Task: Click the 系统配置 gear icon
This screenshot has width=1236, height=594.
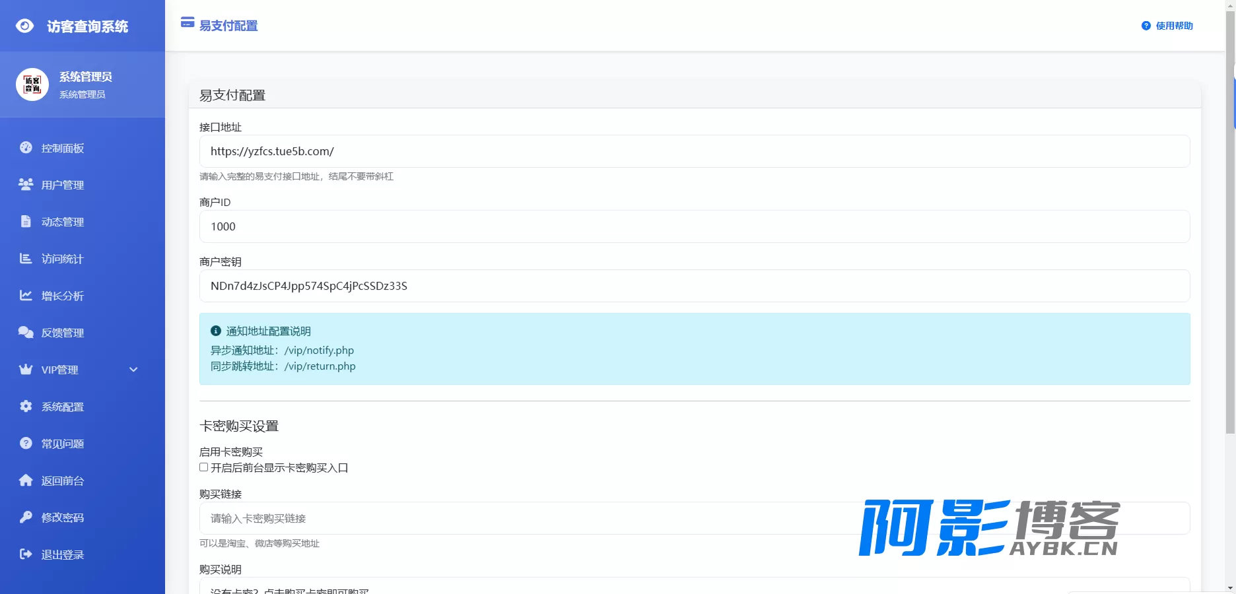Action: tap(26, 407)
